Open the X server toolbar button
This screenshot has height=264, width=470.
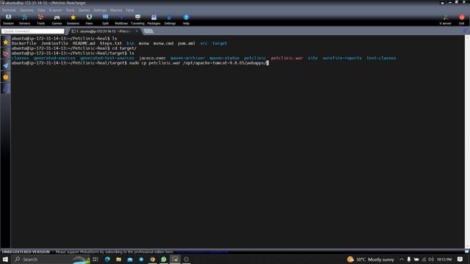(x=445, y=20)
